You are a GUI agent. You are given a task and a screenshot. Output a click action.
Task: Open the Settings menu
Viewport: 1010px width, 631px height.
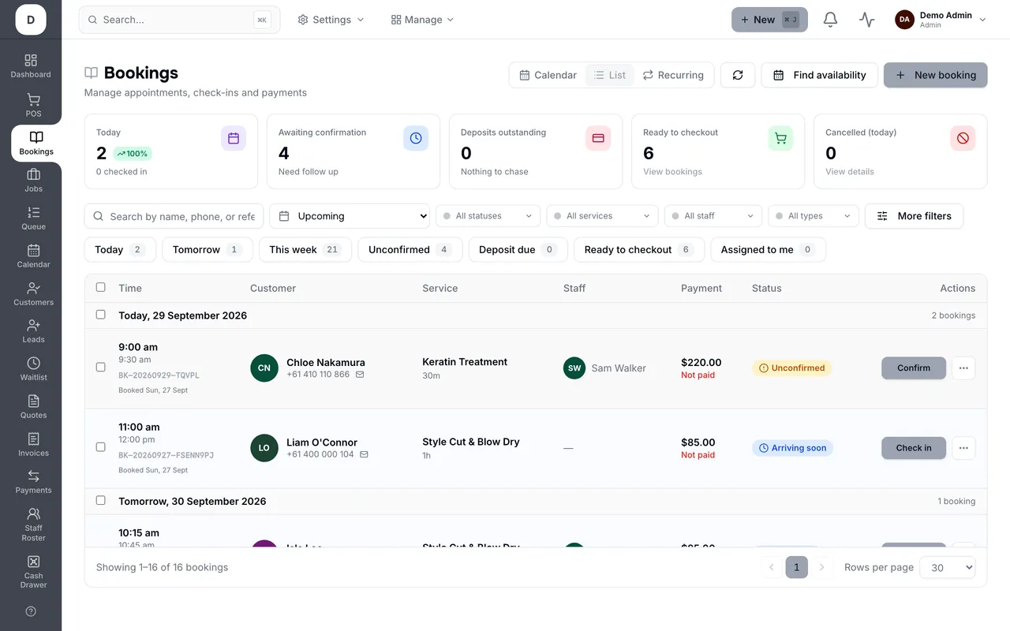tap(331, 20)
